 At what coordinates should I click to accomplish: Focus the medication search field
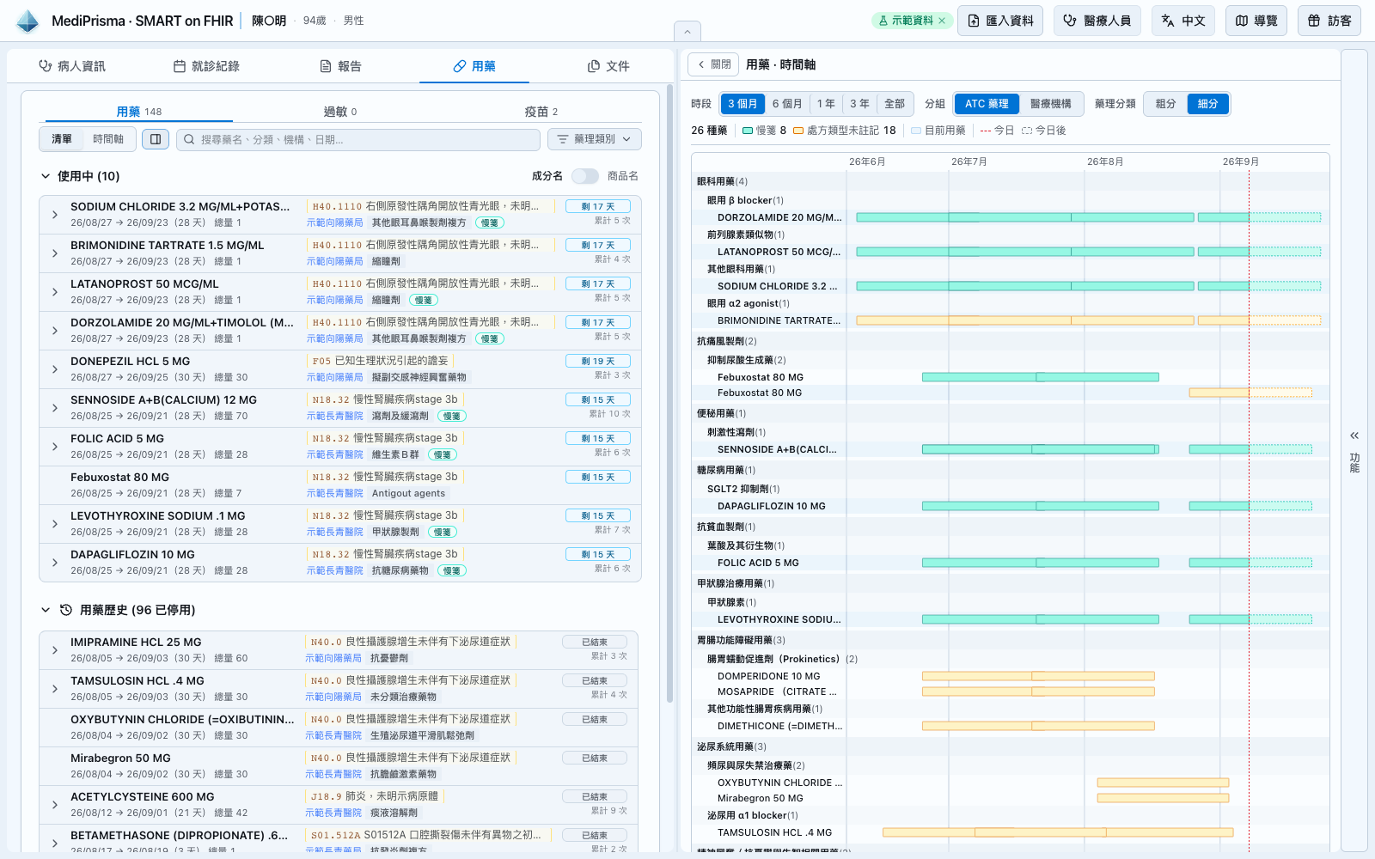pos(358,139)
